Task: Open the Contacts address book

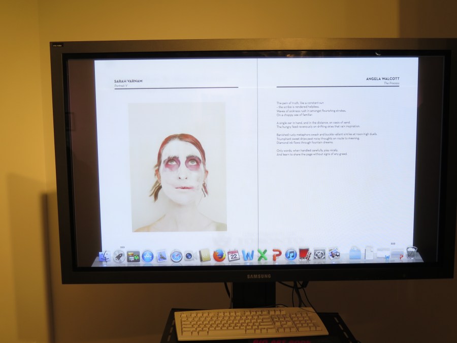Action: pyautogui.click(x=205, y=256)
